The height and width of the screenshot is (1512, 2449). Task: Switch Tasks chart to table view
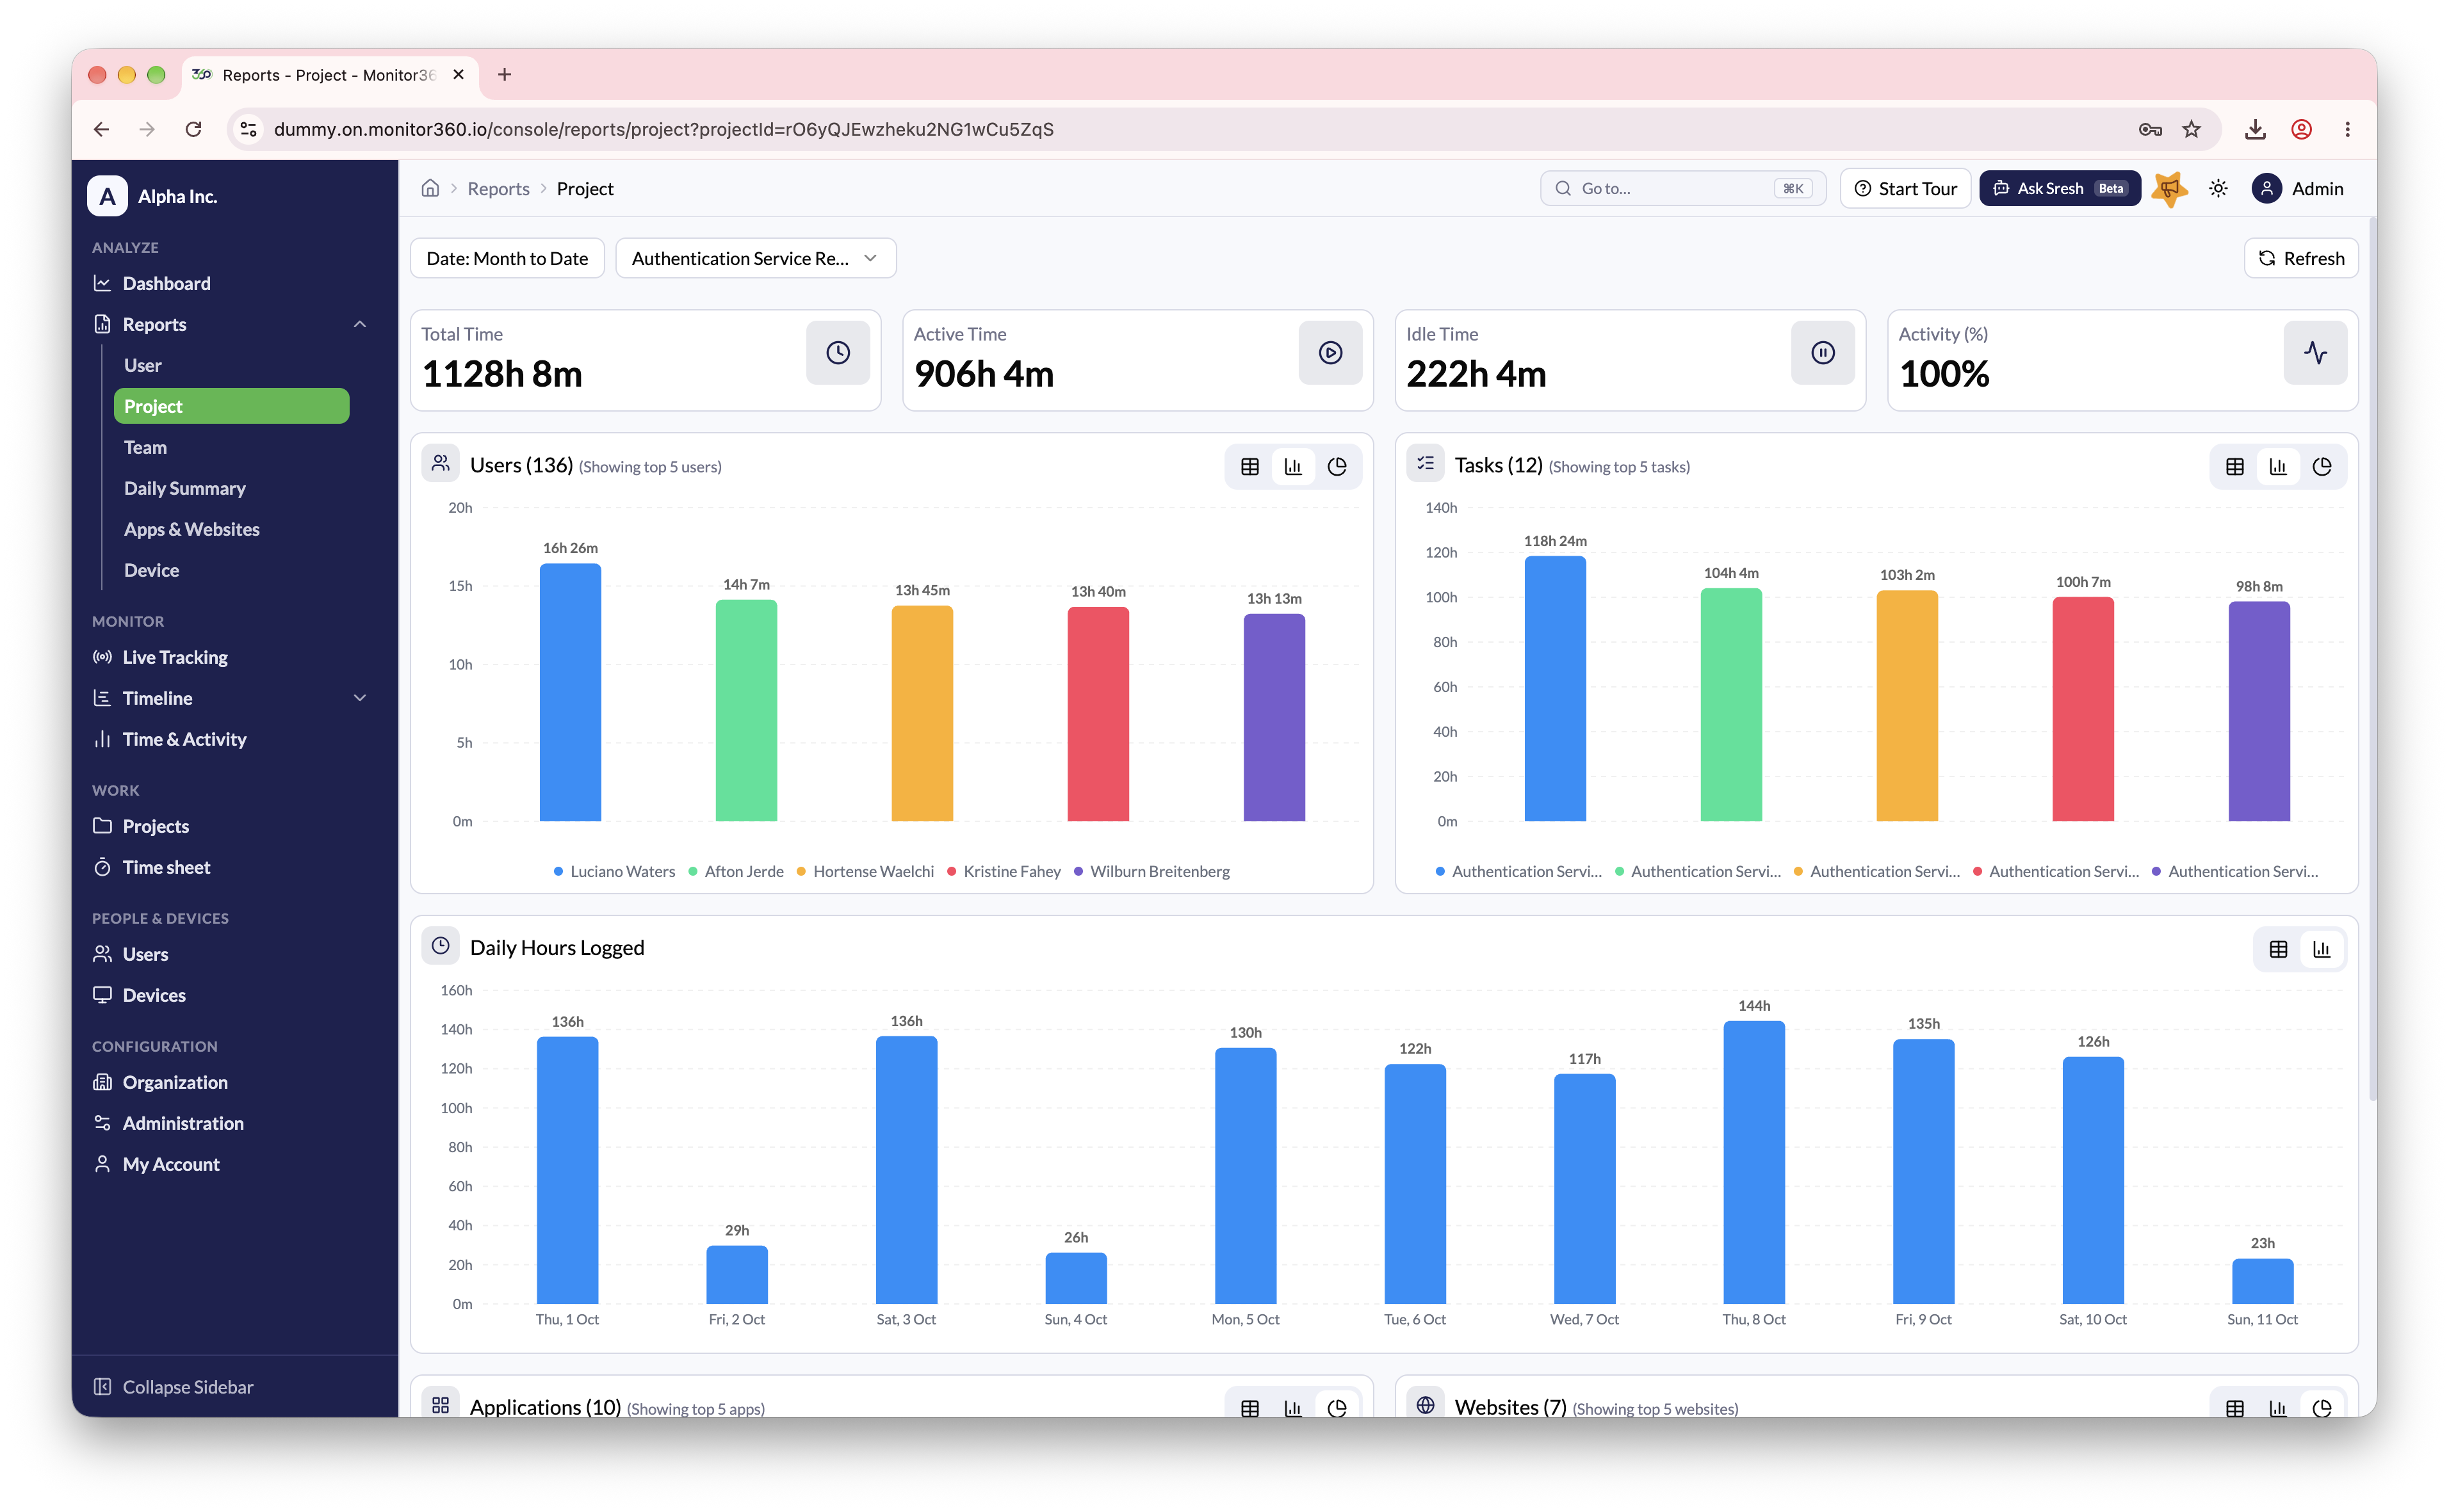pos(2234,466)
